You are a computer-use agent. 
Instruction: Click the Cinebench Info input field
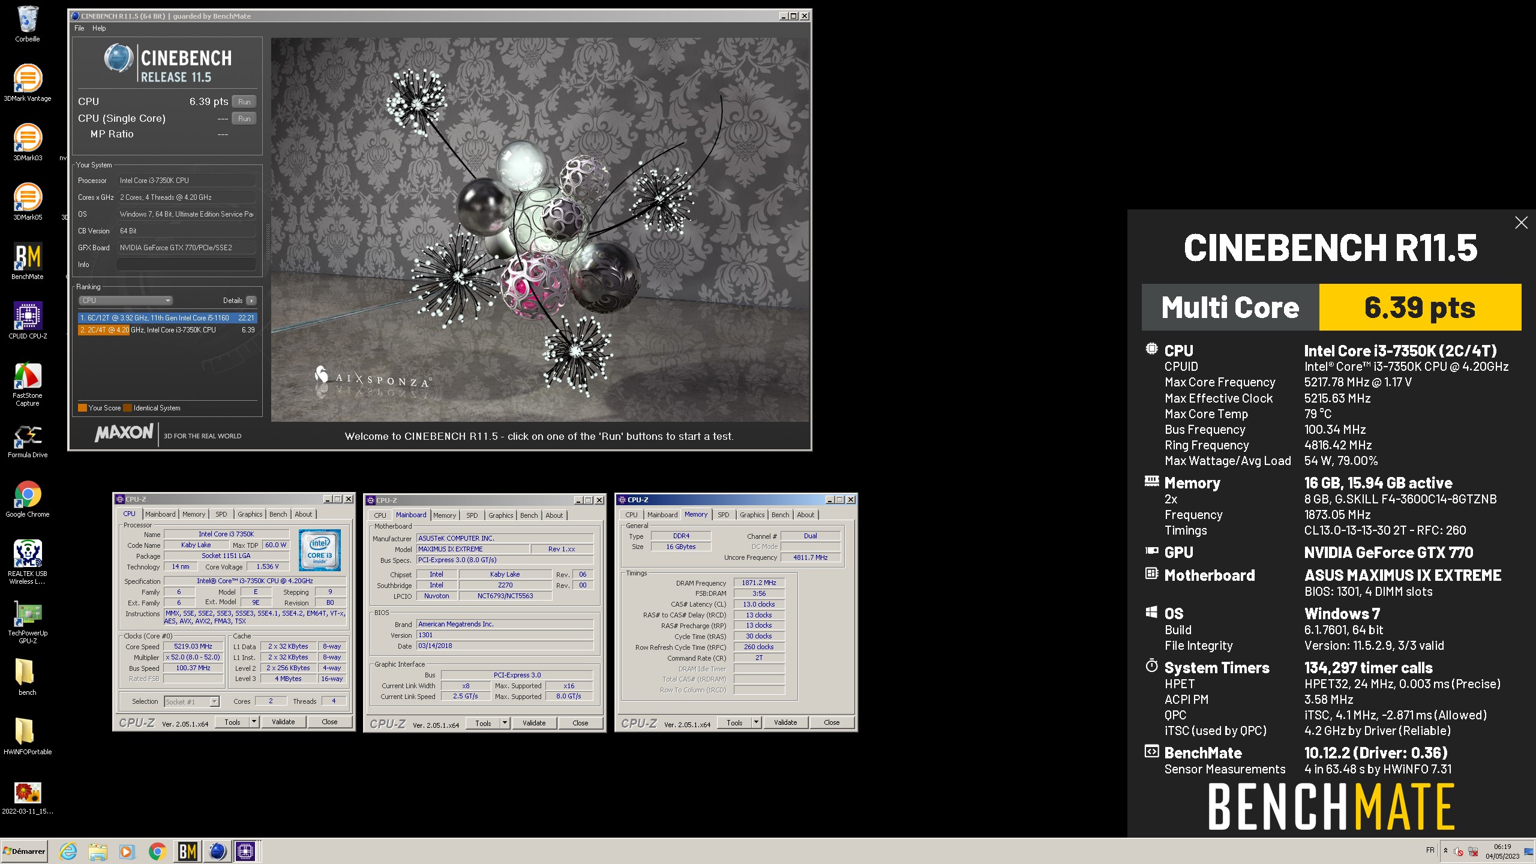[187, 265]
